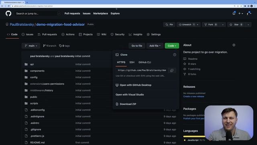The image size is (257, 145).
Task: Choose Open with GitHub Desktop
Action: [x=134, y=85]
